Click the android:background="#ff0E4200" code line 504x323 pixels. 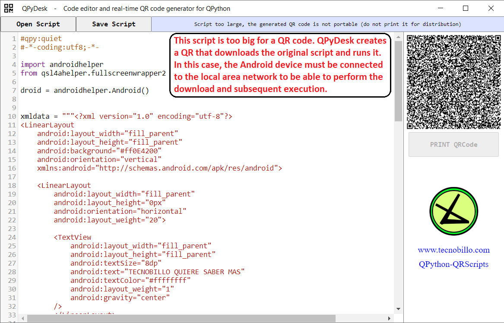[x=99, y=151]
